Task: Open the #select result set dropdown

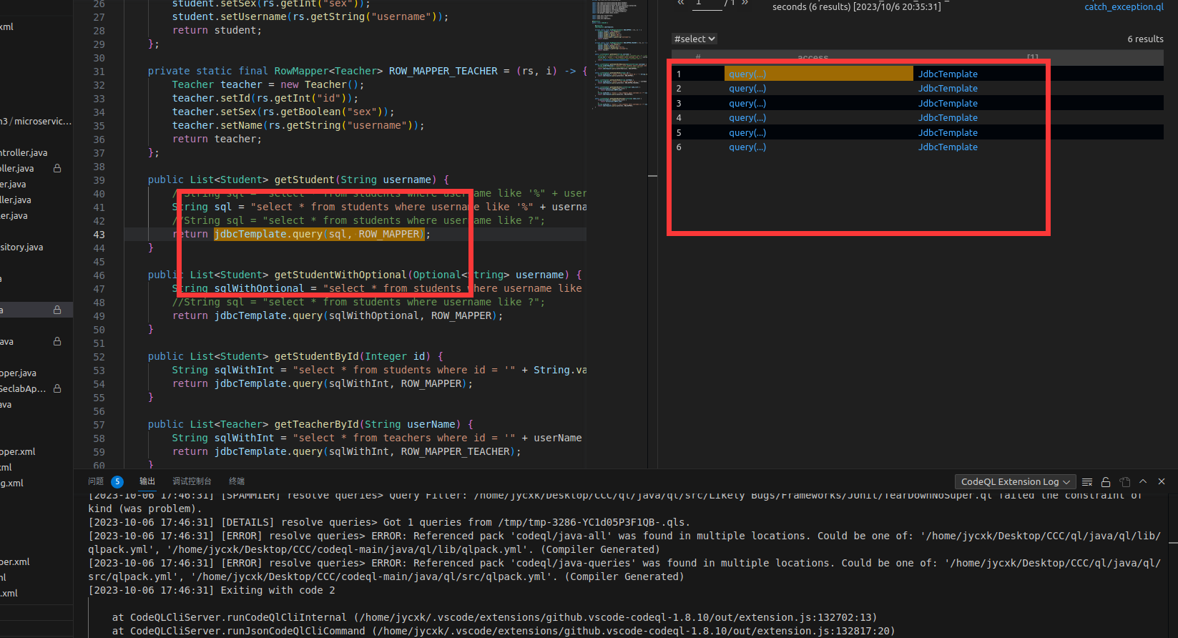Action: 694,39
